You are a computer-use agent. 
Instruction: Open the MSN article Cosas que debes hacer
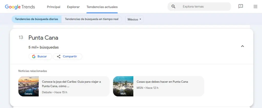pos(159,86)
